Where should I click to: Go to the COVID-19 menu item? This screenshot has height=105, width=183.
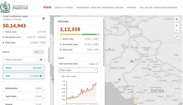pyautogui.click(x=59, y=8)
